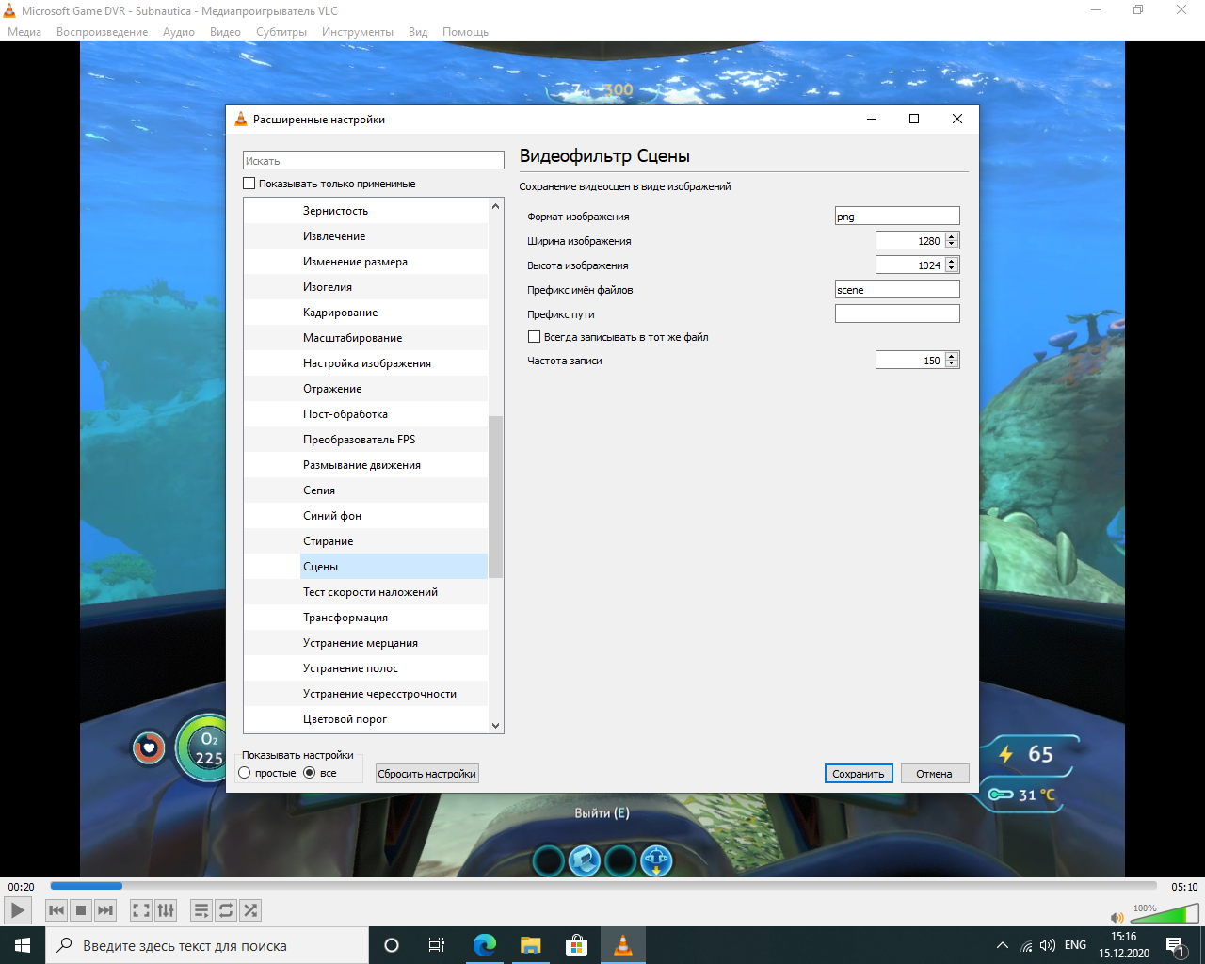The image size is (1205, 964).
Task: Skip to next media in playlist
Action: (105, 910)
